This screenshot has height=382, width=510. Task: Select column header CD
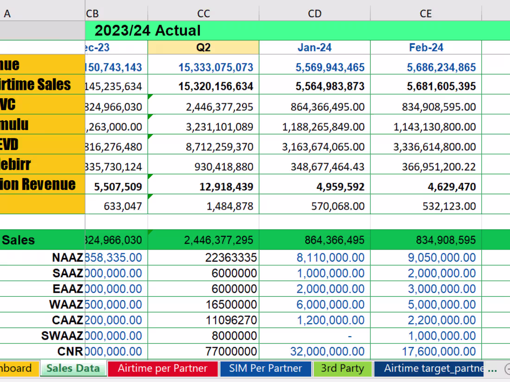pyautogui.click(x=314, y=13)
